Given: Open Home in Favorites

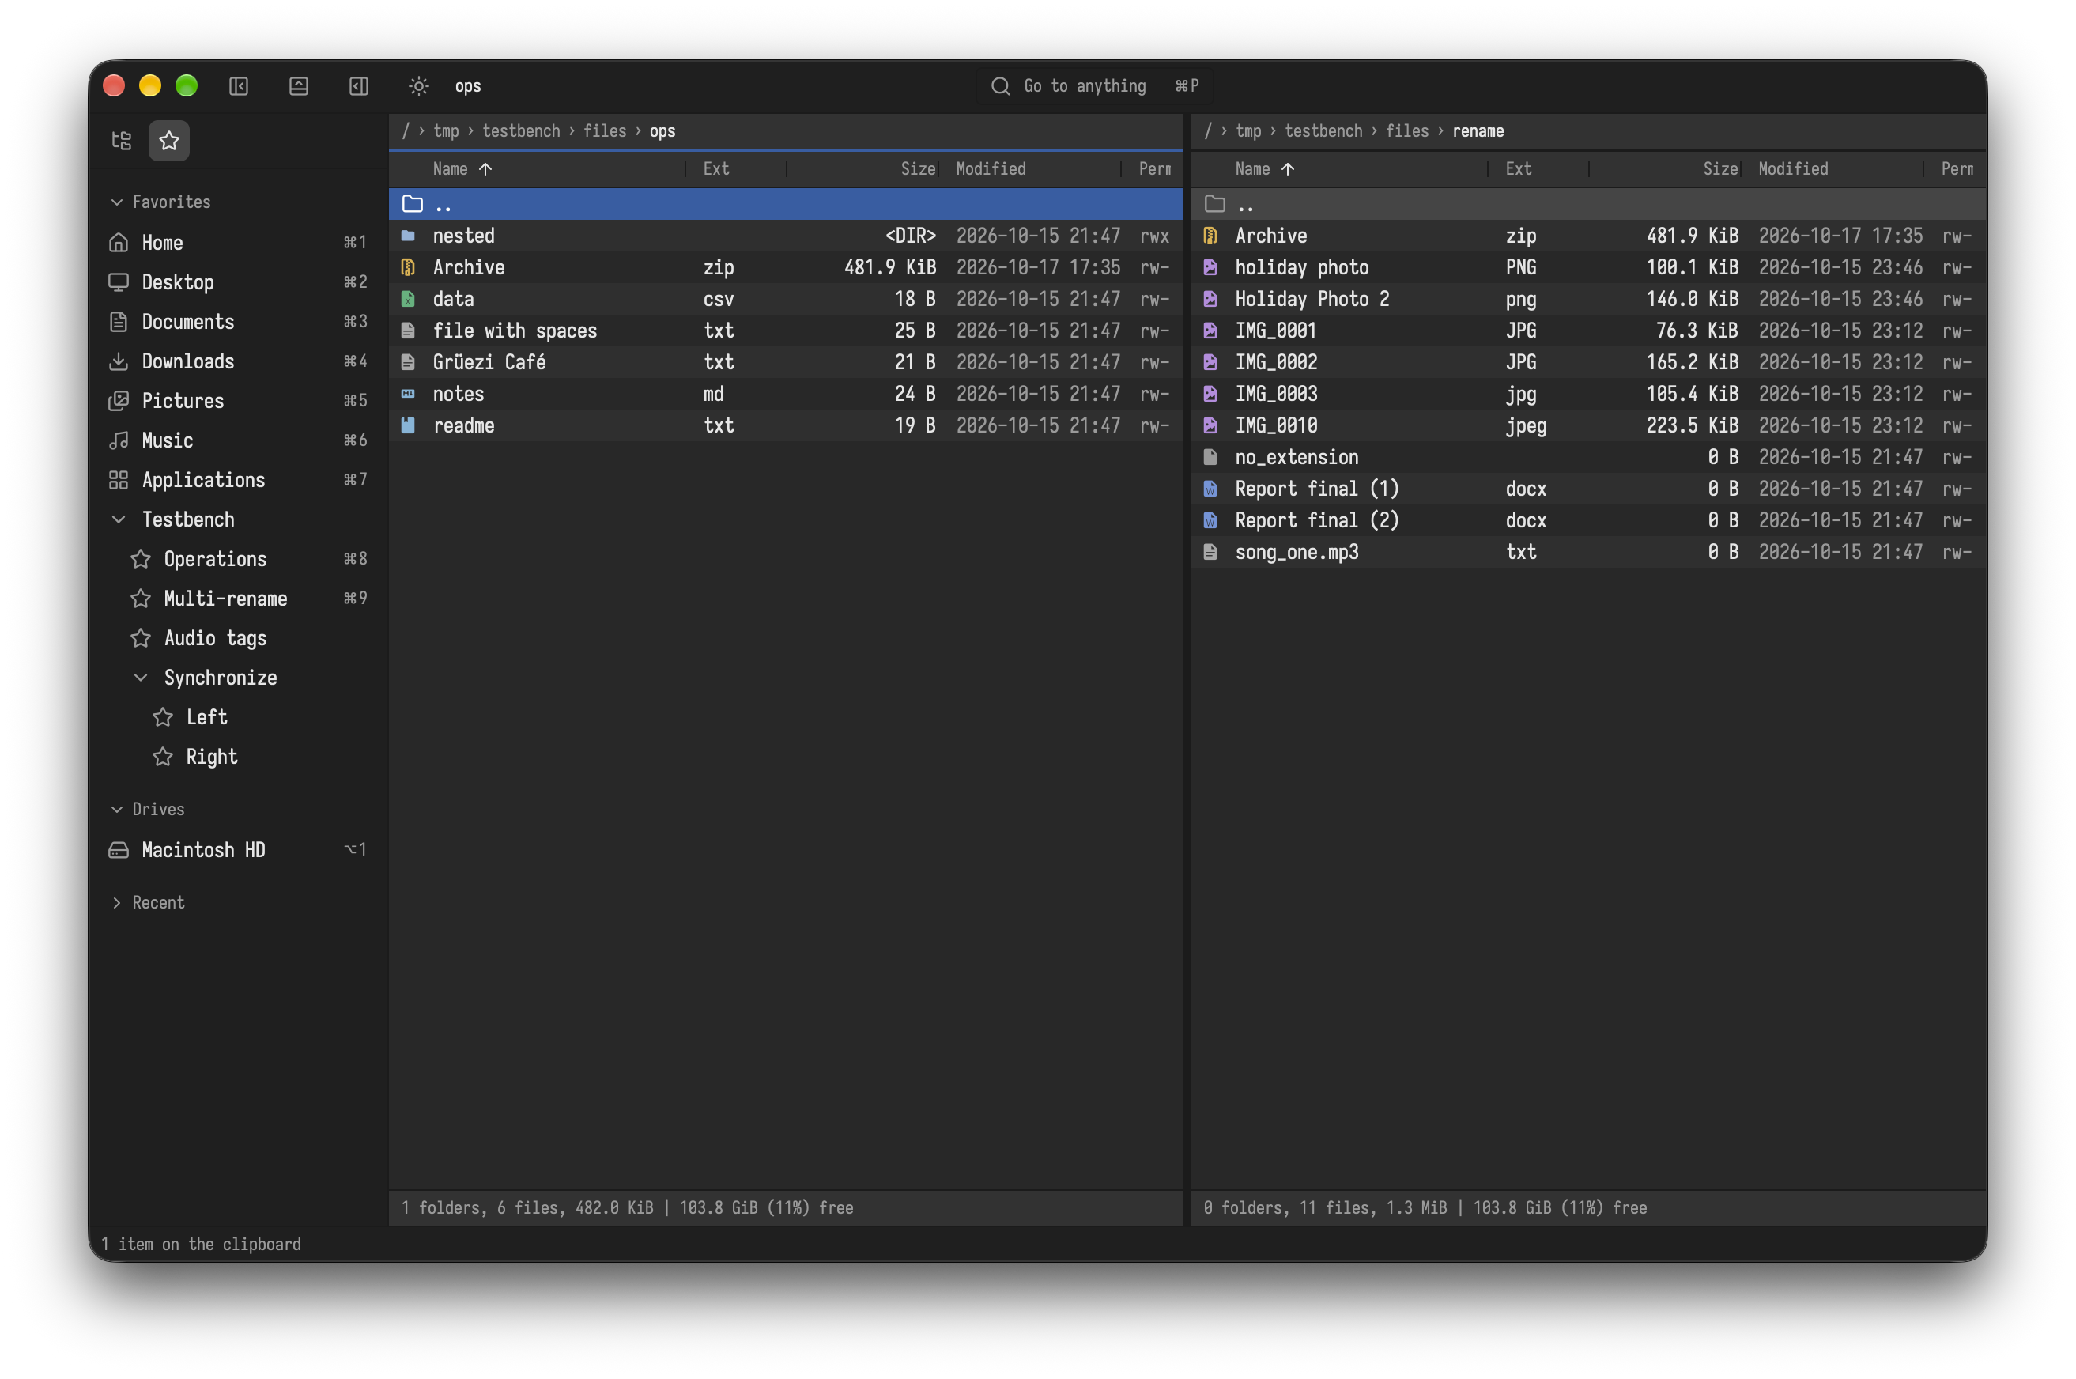Looking at the screenshot, I should (x=237, y=243).
